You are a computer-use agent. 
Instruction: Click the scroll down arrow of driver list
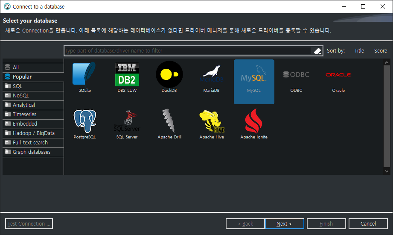pos(387,171)
